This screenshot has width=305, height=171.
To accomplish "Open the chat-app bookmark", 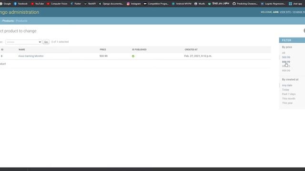I will coord(295,4).
